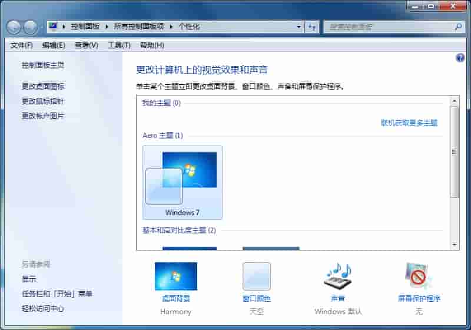Viewport: 471px width, 330px height.
Task: Click the Back navigation arrow button
Action: (14, 27)
